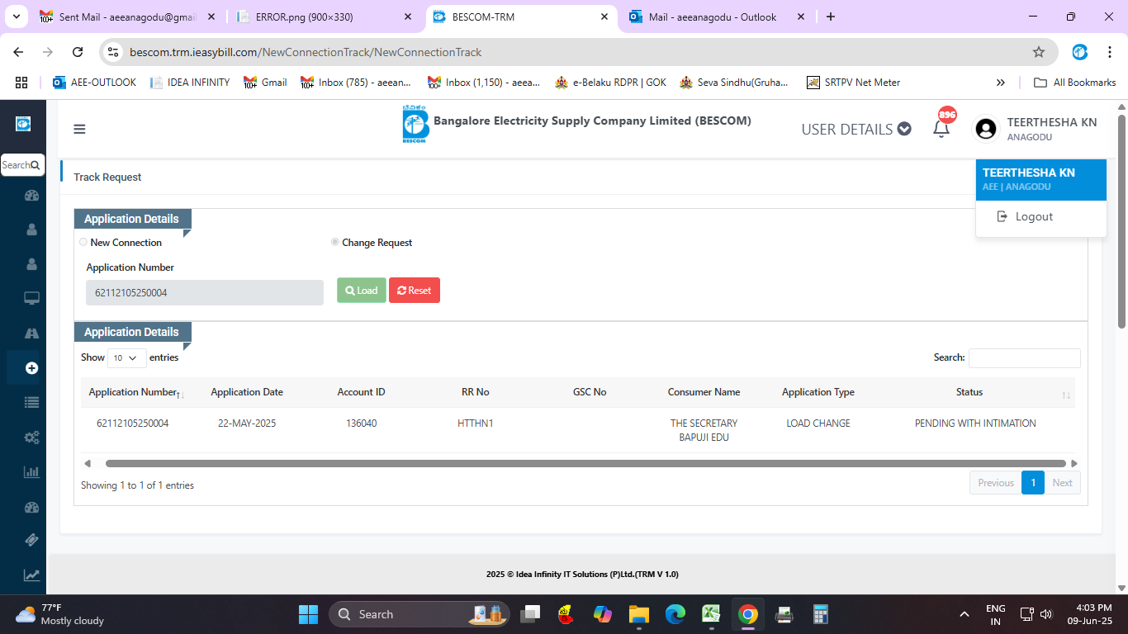Click the user profile avatar icon

coord(986,129)
